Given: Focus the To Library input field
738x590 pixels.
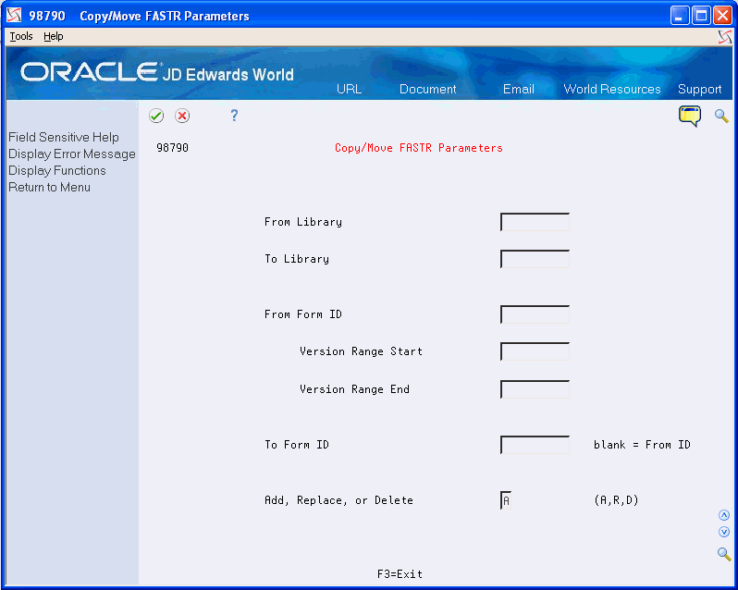Looking at the screenshot, I should pyautogui.click(x=535, y=259).
